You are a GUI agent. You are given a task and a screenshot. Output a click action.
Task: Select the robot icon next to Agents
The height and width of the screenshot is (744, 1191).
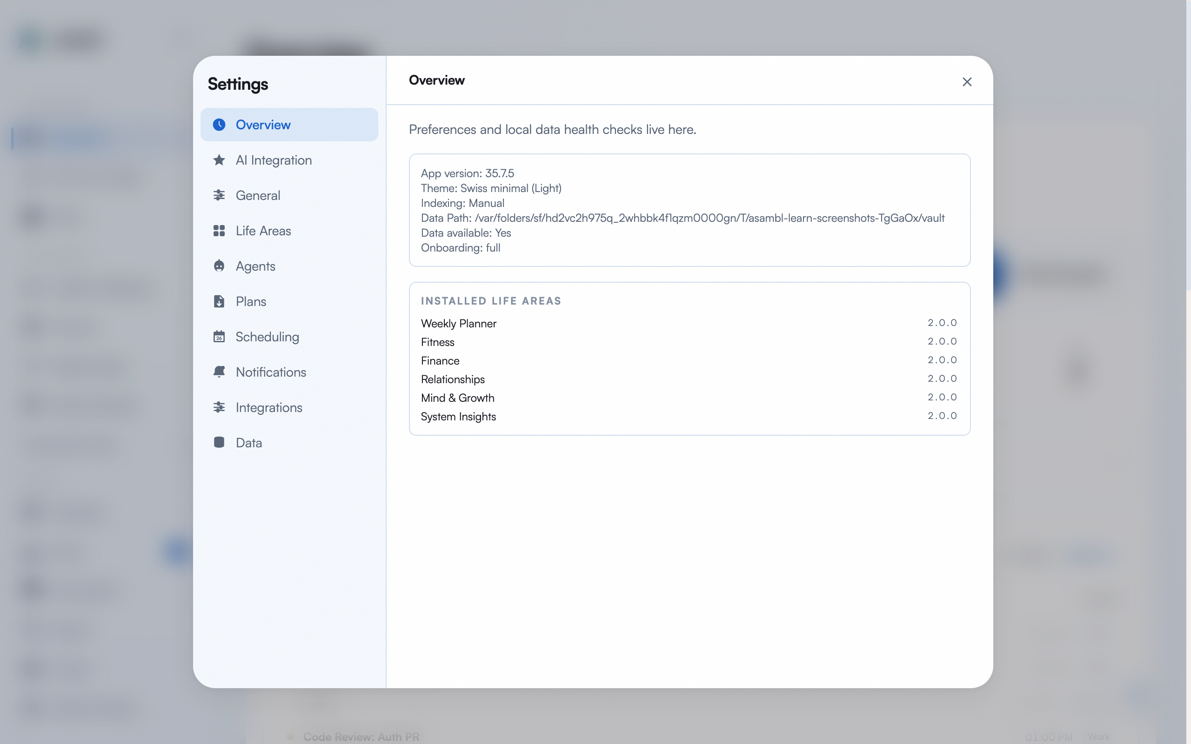[219, 266]
